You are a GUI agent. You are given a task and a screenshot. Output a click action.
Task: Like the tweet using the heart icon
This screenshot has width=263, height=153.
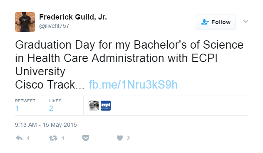tap(120, 138)
